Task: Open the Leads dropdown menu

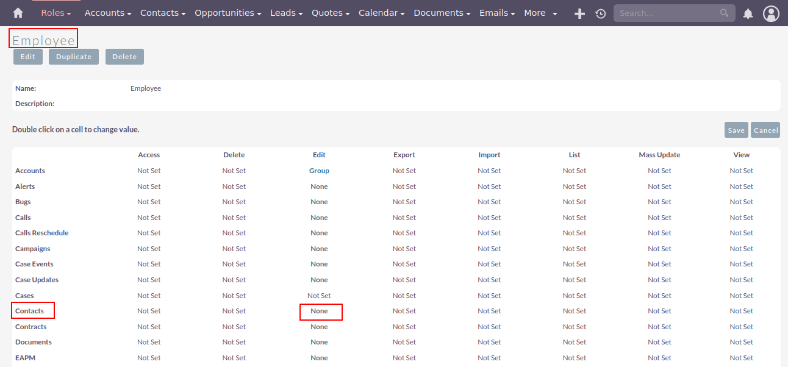Action: pyautogui.click(x=287, y=13)
